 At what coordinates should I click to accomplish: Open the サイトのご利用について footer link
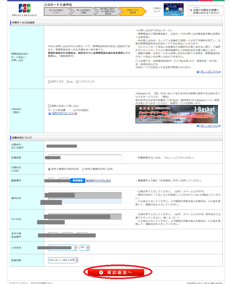[42, 283]
